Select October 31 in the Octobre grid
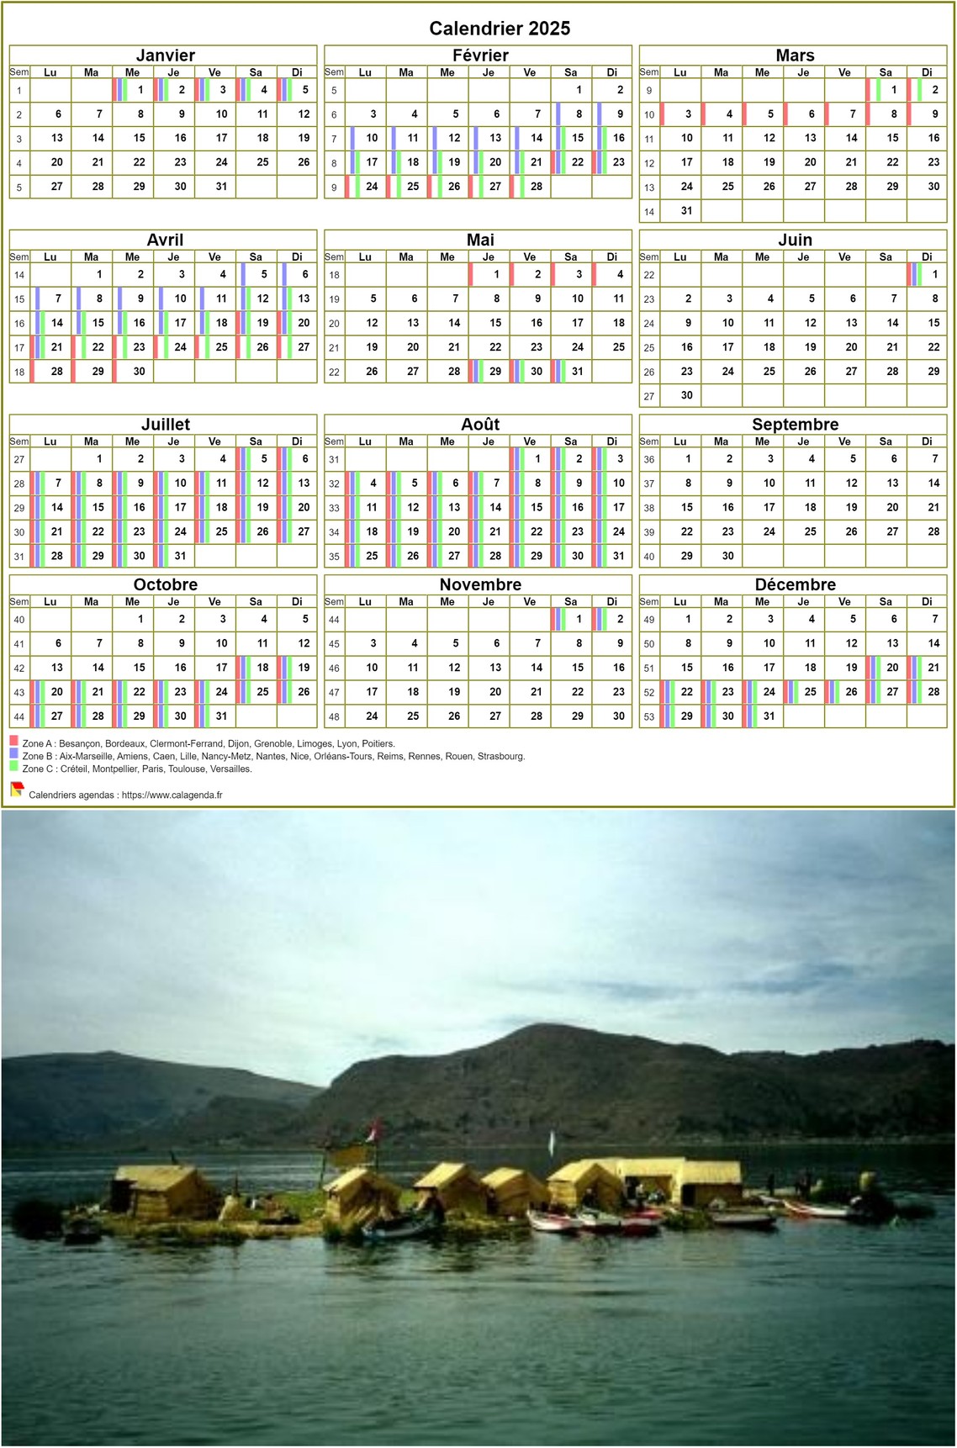The image size is (957, 1448). click(x=221, y=716)
